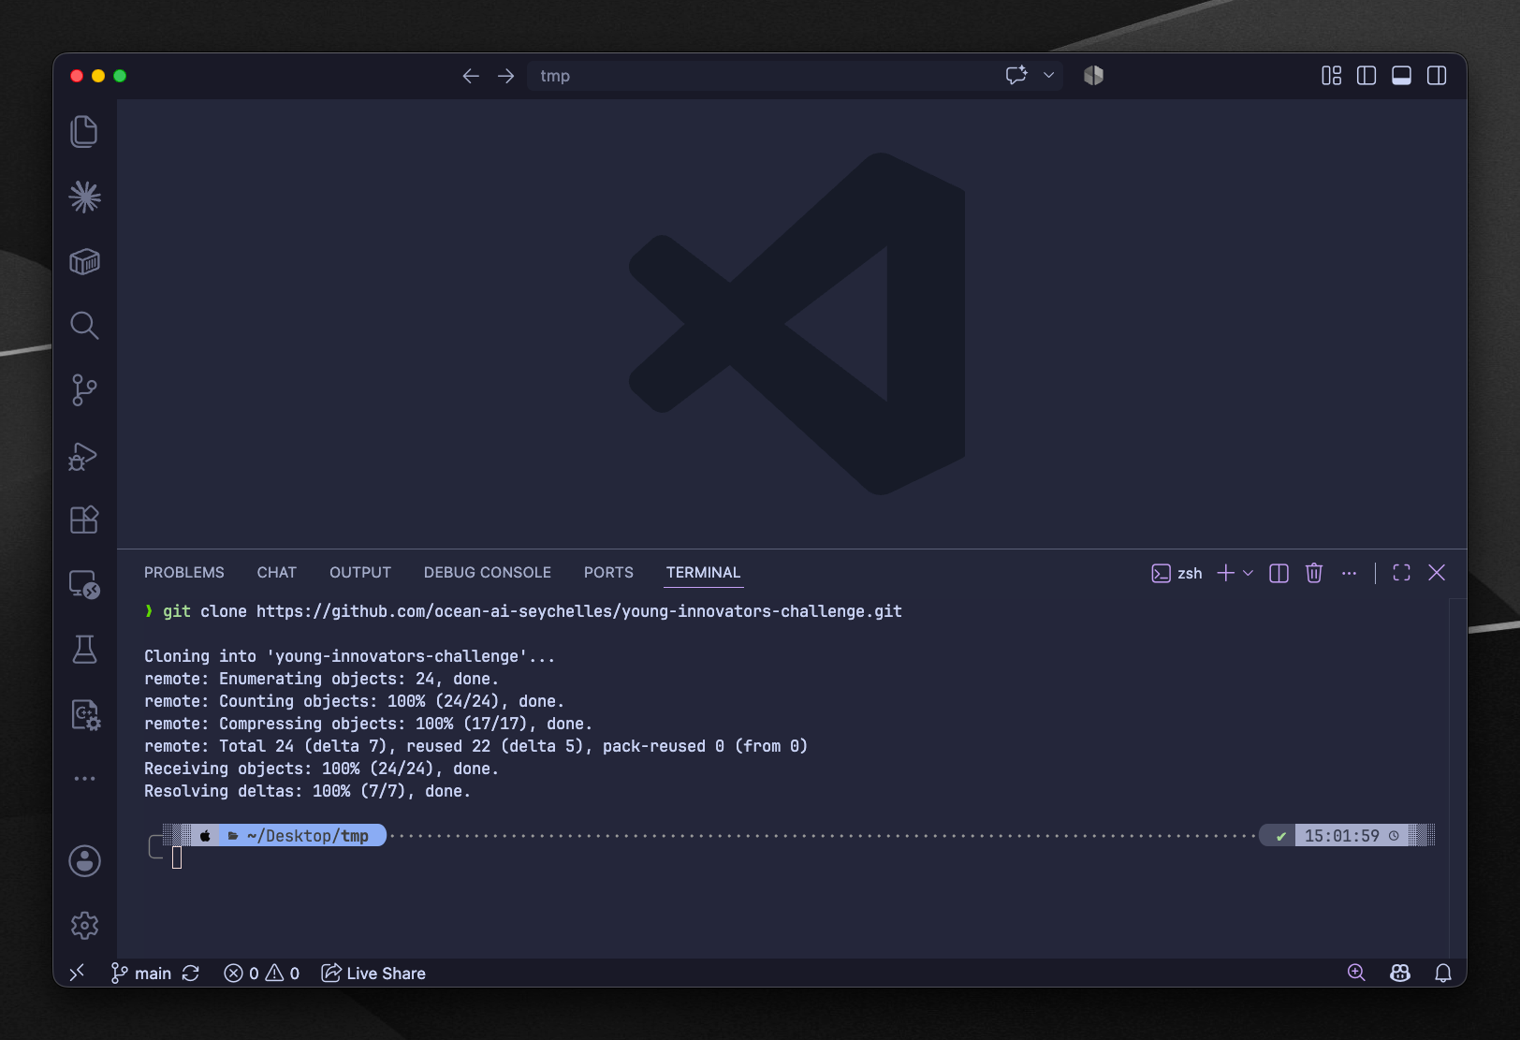The height and width of the screenshot is (1040, 1520).
Task: Open the Accounts menu
Action: [84, 861]
